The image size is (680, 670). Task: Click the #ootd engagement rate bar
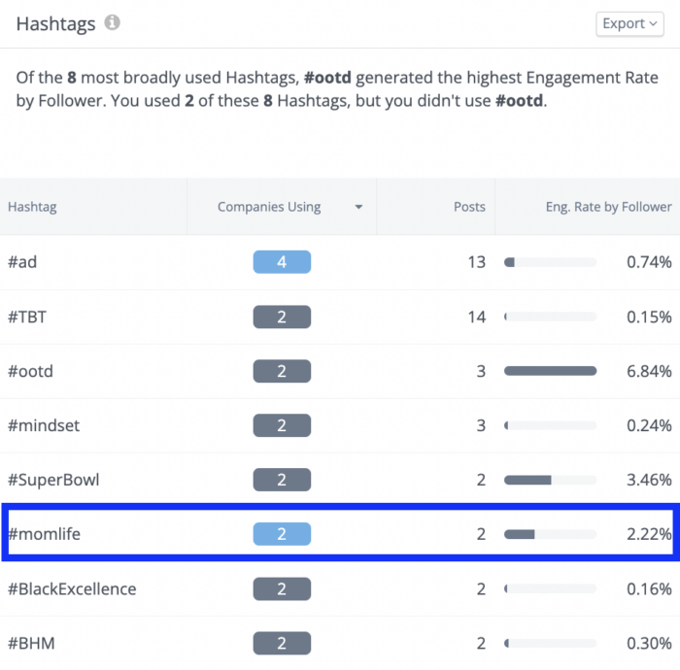pyautogui.click(x=550, y=371)
